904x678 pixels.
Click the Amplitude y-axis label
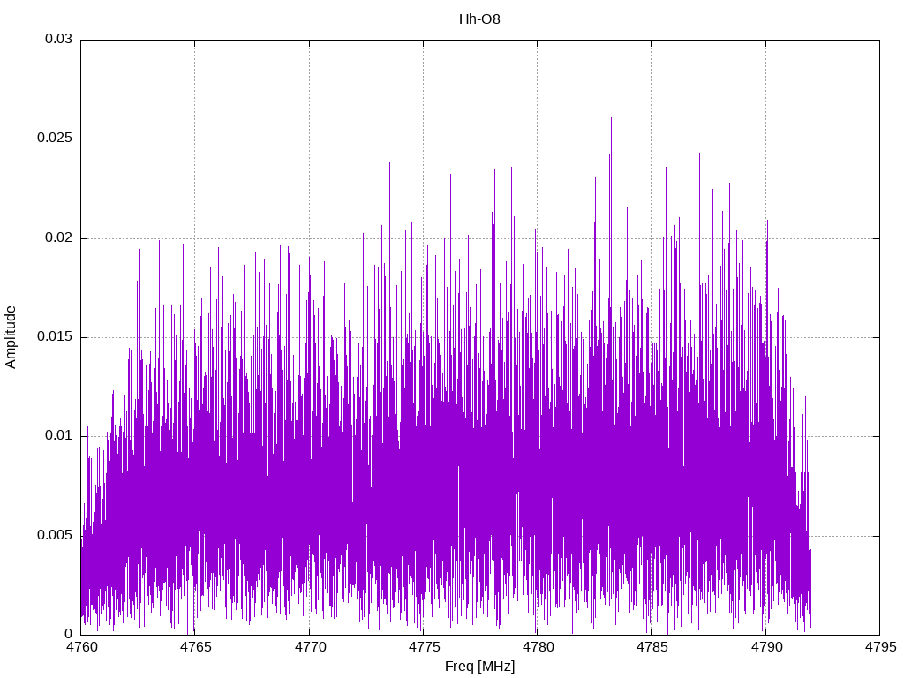pyautogui.click(x=11, y=337)
